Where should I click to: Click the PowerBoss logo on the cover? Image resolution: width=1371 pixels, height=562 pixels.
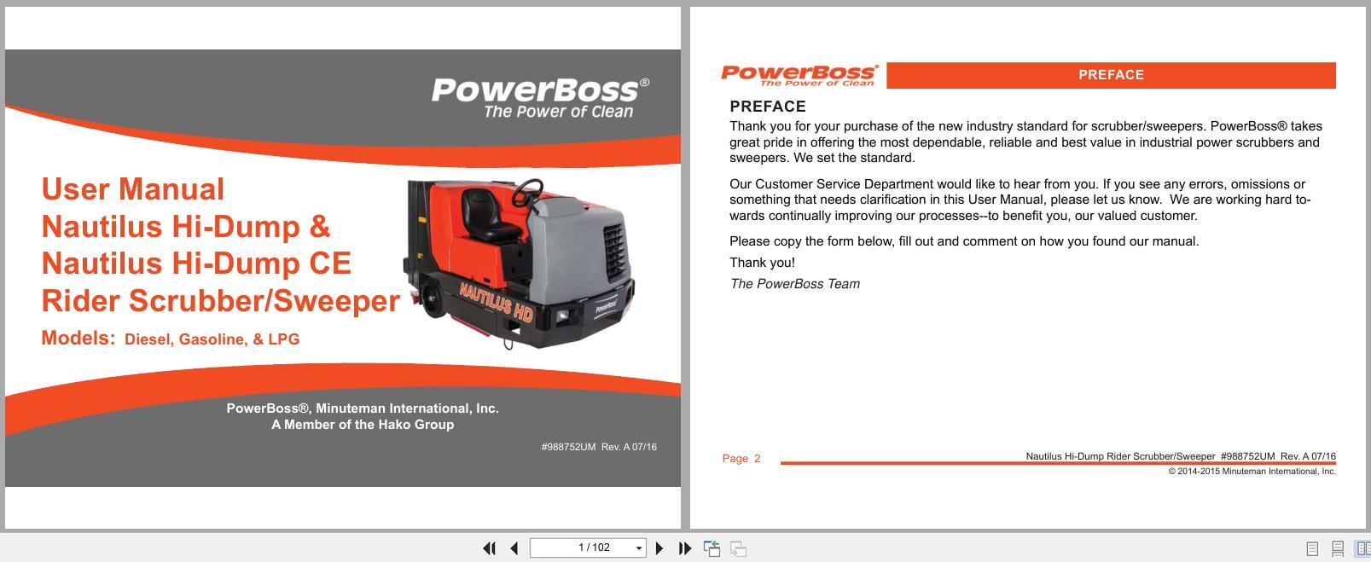pyautogui.click(x=540, y=97)
